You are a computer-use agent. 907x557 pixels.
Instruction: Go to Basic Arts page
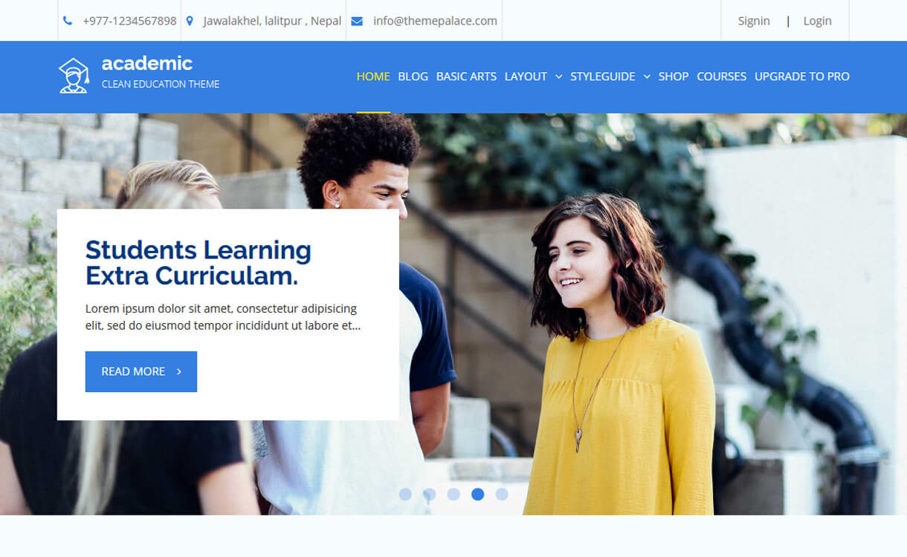tap(466, 76)
